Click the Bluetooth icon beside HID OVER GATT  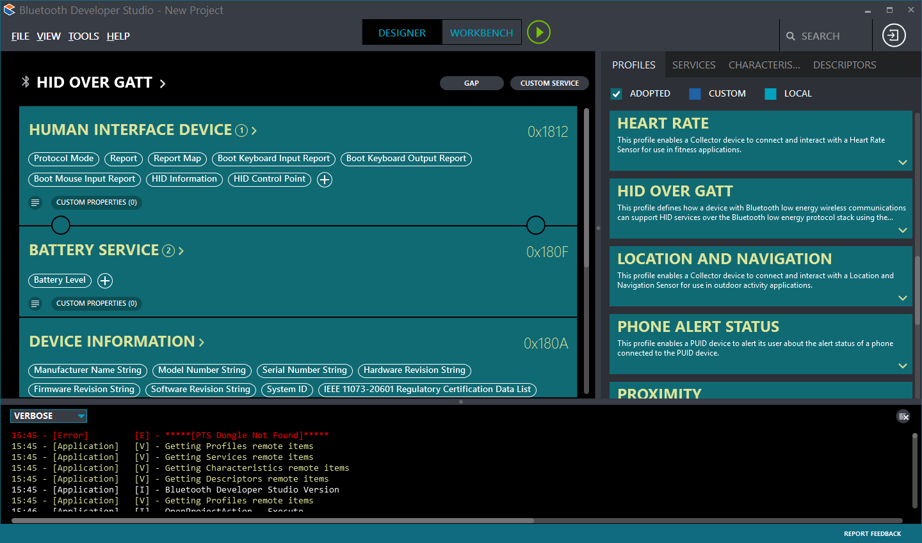pyautogui.click(x=25, y=82)
